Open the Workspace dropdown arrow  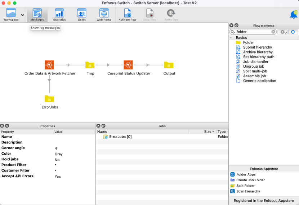click(x=23, y=15)
